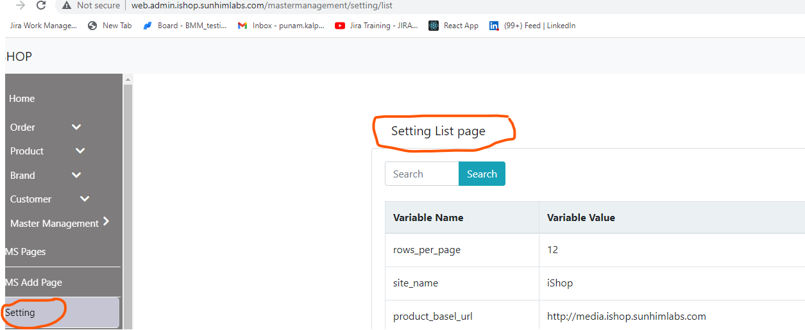Click the iSHOP header logo text

(x=19, y=56)
